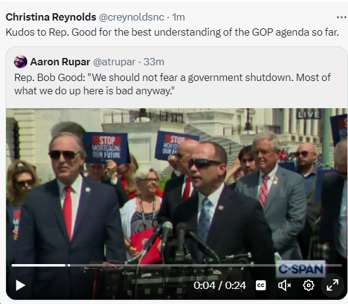Viewport: 348px width, 304px height.
Task: Click the video progress scrubber handle
Action: coord(69,265)
